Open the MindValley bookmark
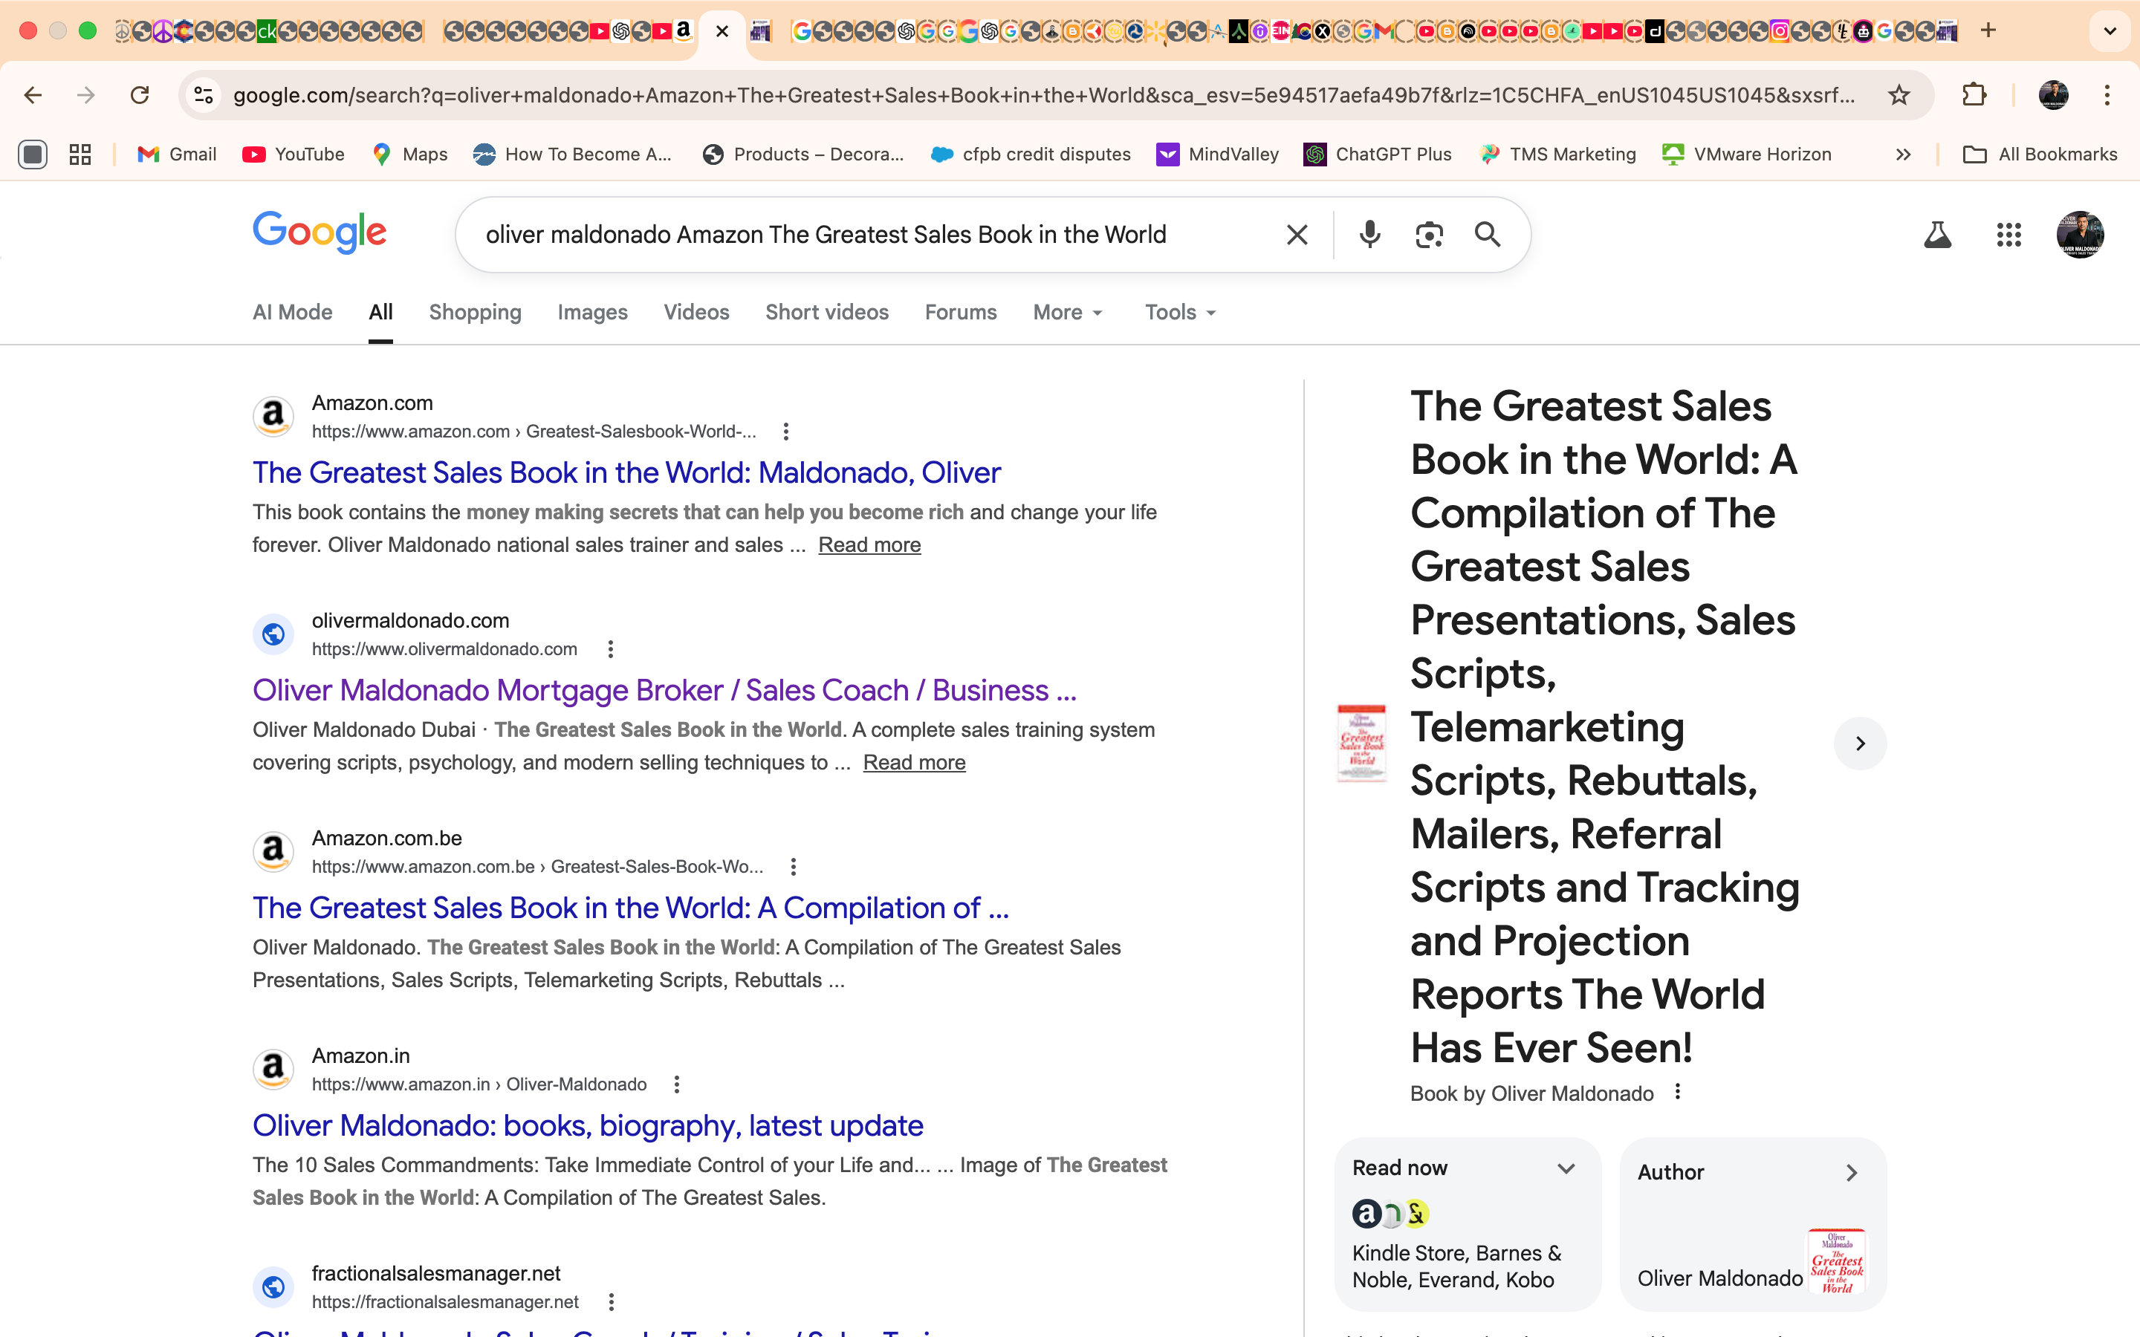This screenshot has height=1337, width=2140. tap(1218, 154)
